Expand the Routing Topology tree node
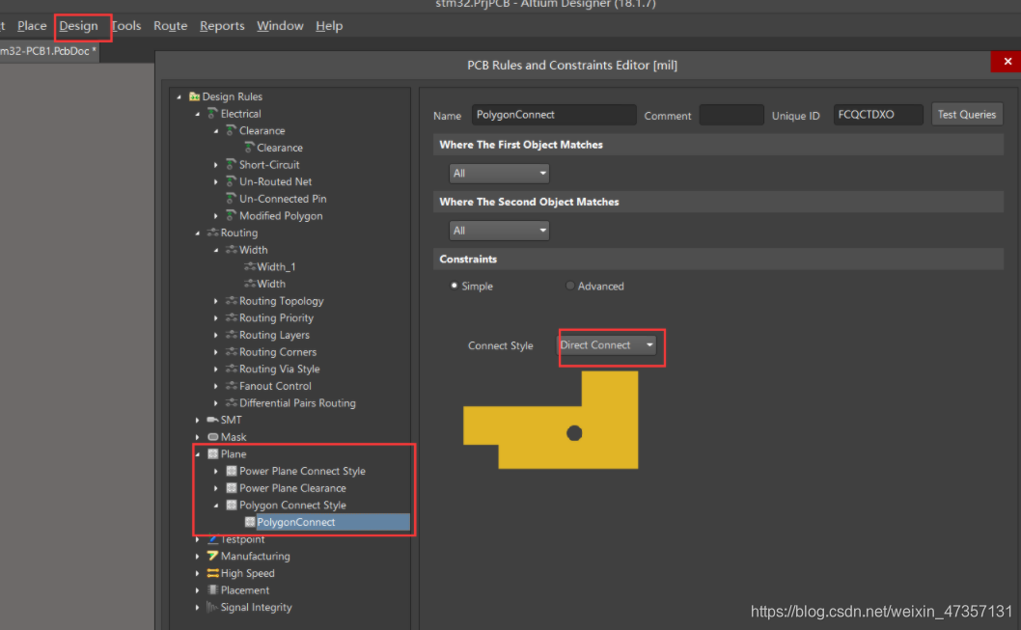The width and height of the screenshot is (1021, 630). (216, 301)
